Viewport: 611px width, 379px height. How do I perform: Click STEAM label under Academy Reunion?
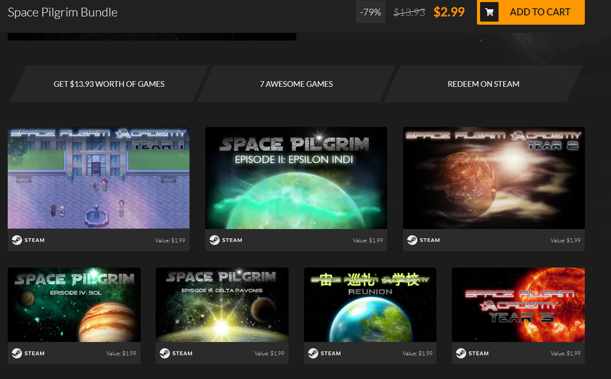click(331, 353)
